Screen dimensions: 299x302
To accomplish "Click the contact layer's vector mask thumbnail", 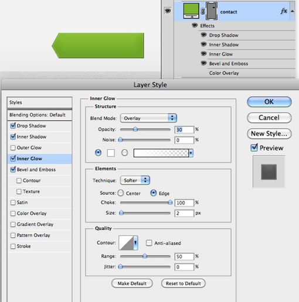I will coord(212,11).
